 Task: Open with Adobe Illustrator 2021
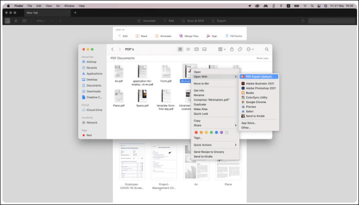coord(259,84)
